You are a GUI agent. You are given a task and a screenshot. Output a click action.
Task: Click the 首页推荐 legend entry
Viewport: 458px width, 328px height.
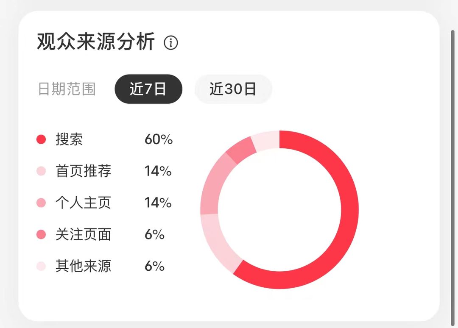click(x=83, y=171)
